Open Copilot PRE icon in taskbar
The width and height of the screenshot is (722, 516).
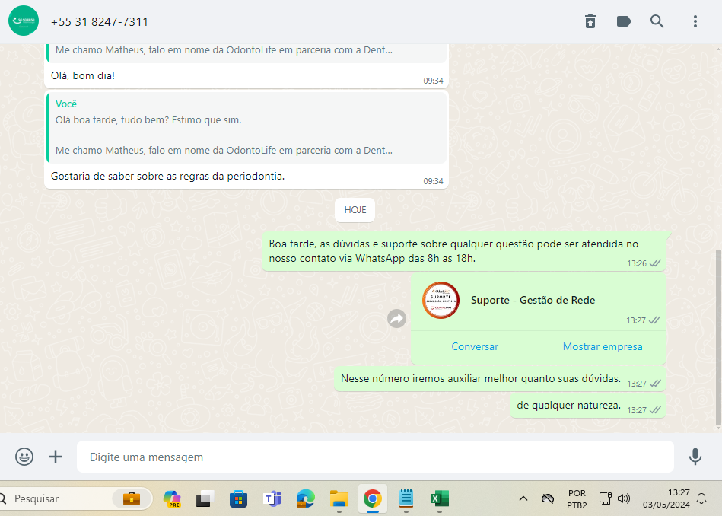(x=172, y=498)
